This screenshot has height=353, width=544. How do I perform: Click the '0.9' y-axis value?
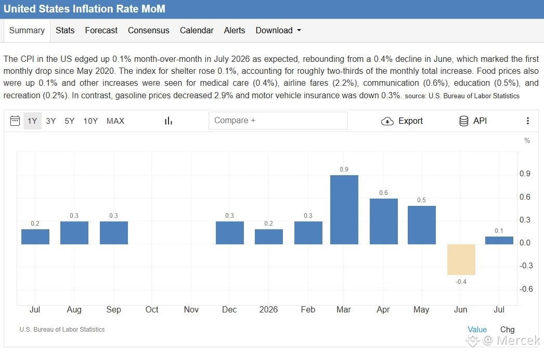coord(525,173)
